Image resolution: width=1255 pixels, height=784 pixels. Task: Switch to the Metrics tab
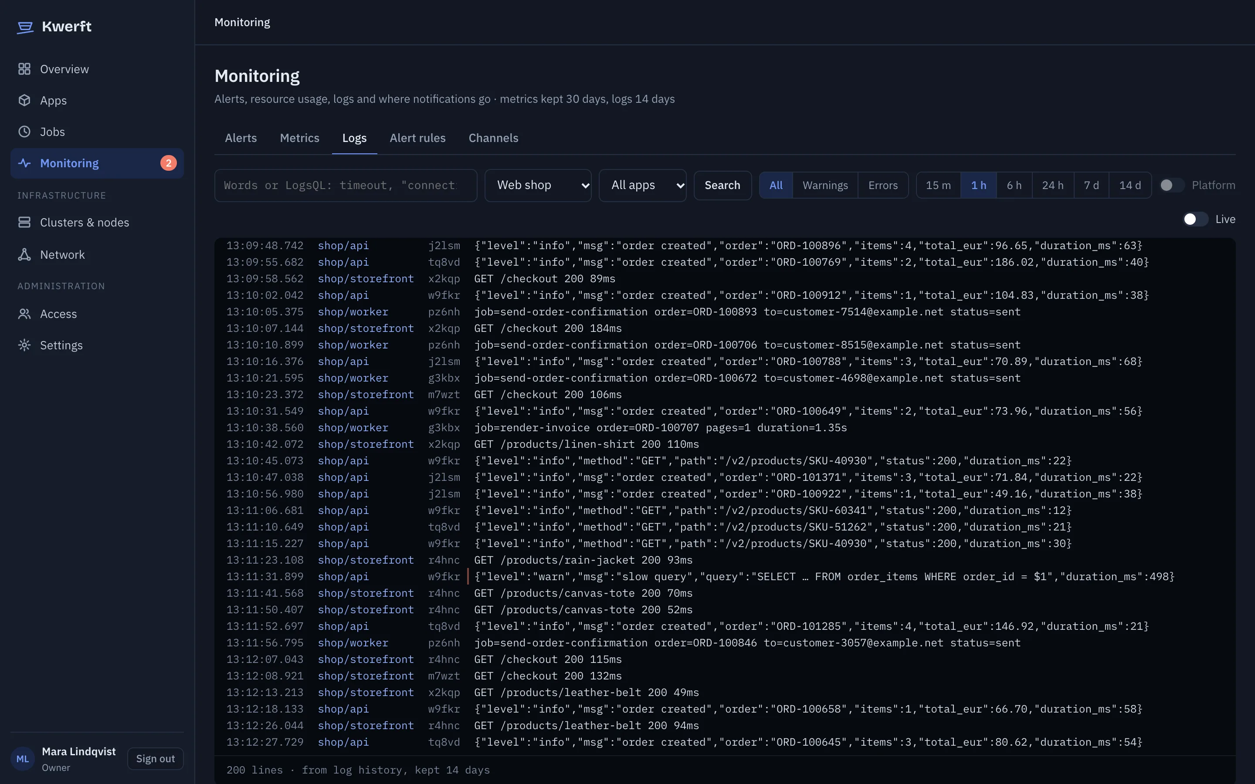(299, 139)
